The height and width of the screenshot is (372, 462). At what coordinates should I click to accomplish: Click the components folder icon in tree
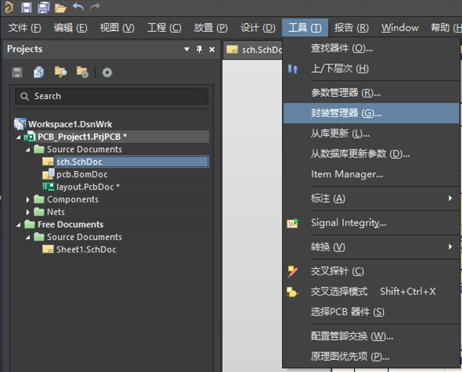[x=39, y=199]
